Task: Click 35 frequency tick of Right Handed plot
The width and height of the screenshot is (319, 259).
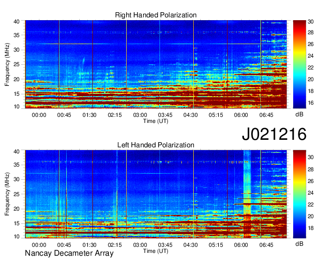Action: click(16, 35)
